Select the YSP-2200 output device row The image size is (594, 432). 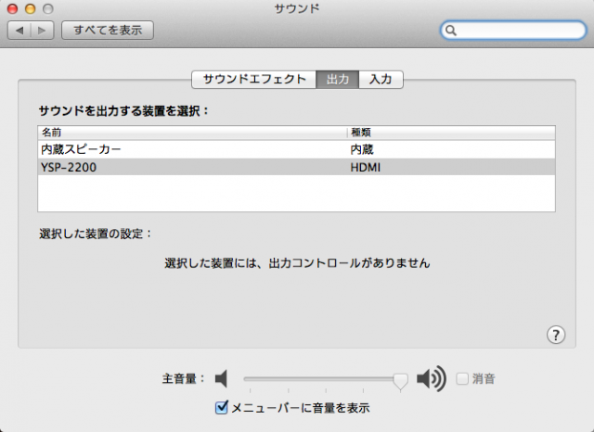pos(297,167)
